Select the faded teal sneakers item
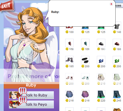 click(x=85, y=77)
